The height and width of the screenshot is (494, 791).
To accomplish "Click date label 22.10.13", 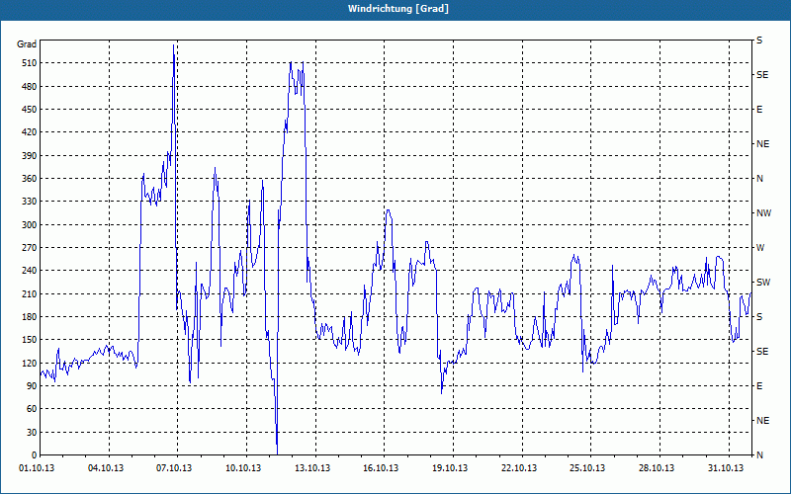I will [x=519, y=468].
